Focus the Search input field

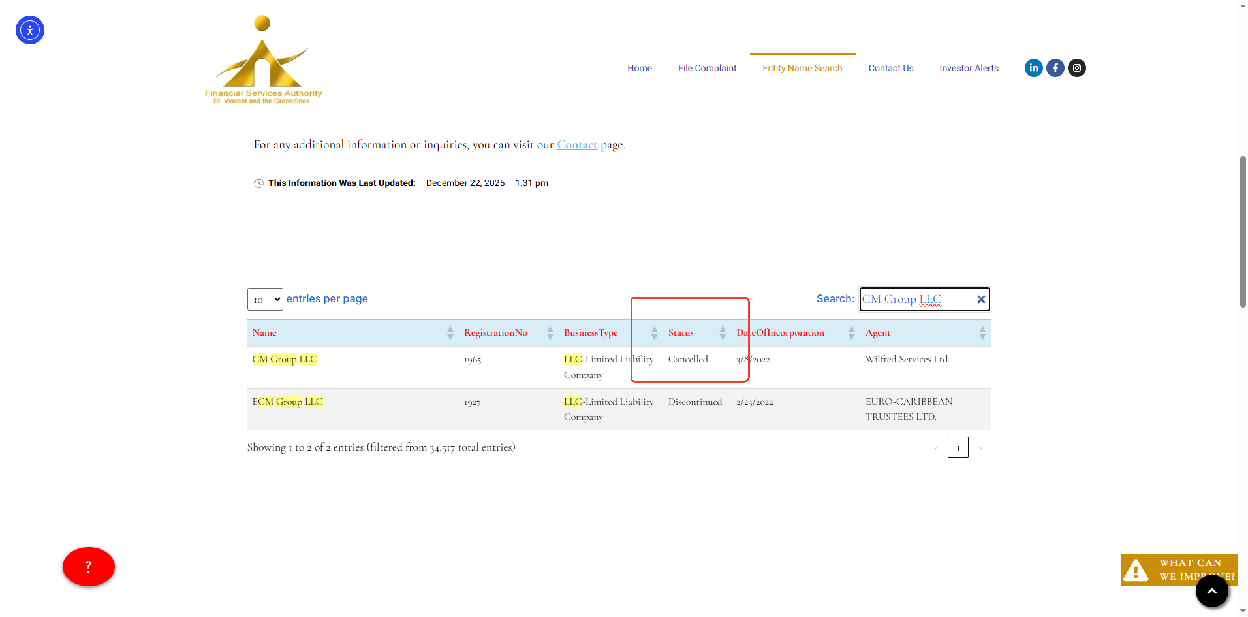(917, 300)
